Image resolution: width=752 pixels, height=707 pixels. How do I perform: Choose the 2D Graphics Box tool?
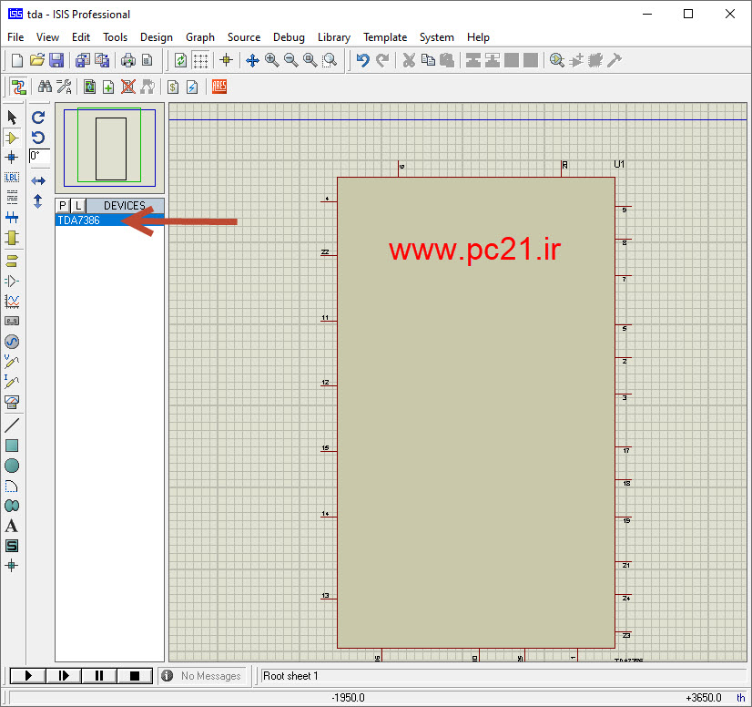pos(12,446)
